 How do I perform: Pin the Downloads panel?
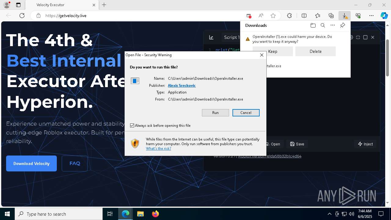click(342, 25)
